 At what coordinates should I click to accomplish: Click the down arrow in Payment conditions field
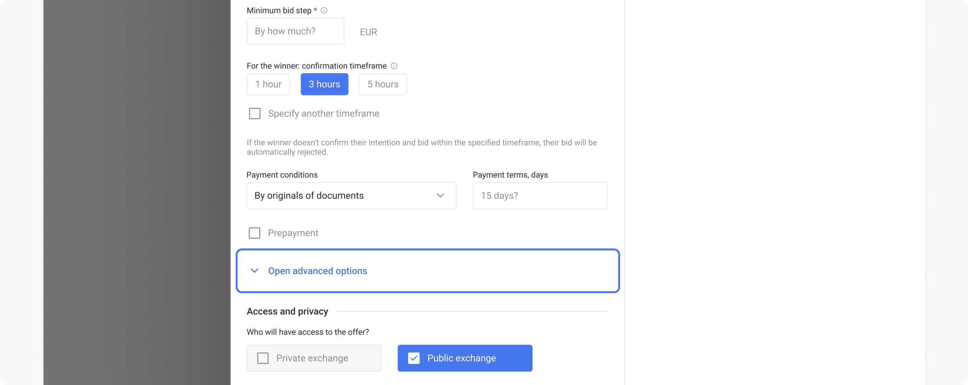(441, 196)
